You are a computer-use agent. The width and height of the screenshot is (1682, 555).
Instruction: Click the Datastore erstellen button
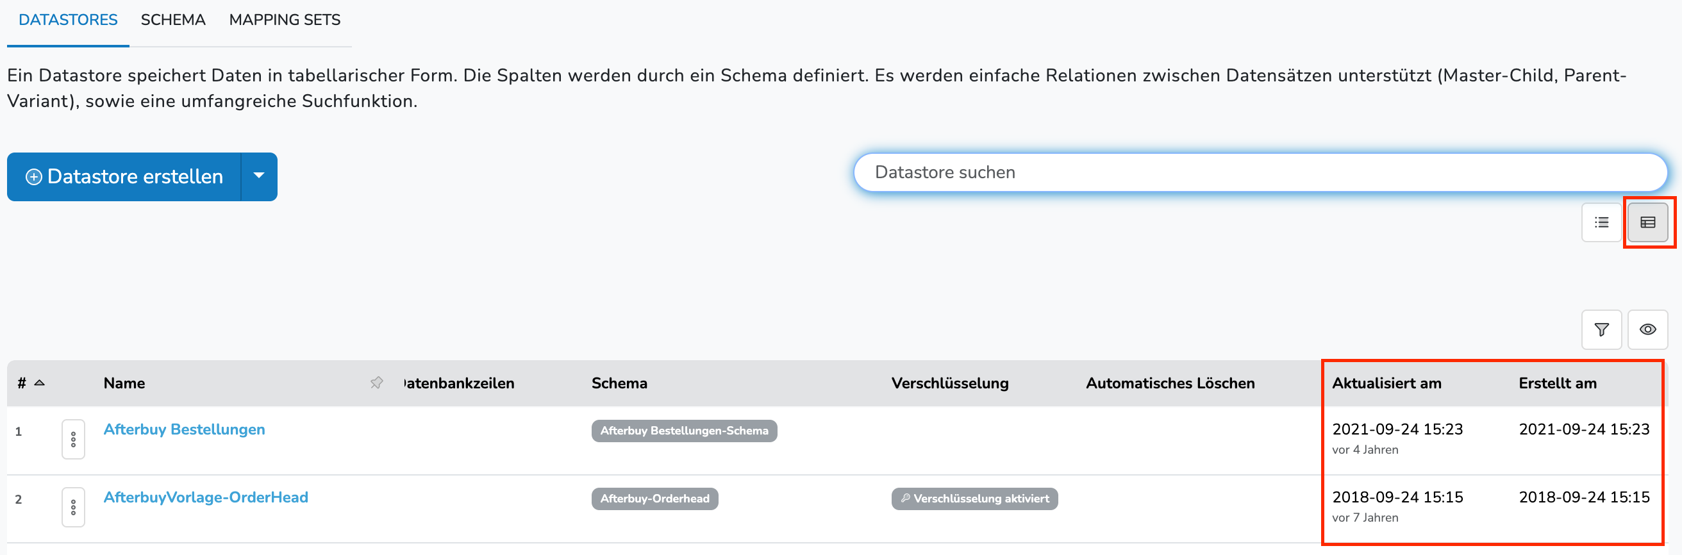pos(124,176)
